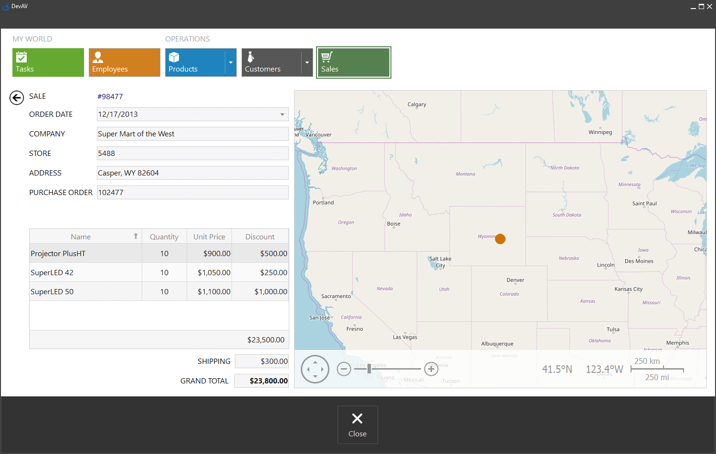Open the Order Date dropdown
This screenshot has width=716, height=454.
point(283,114)
